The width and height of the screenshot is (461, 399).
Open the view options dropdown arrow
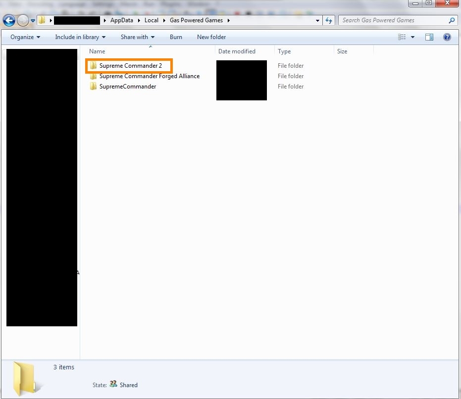(413, 37)
